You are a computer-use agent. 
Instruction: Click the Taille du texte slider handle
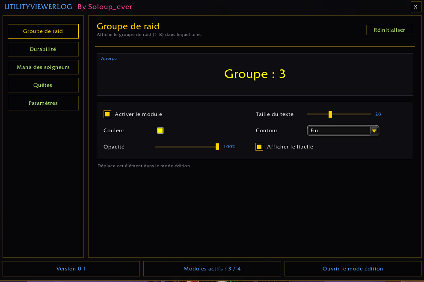click(x=330, y=114)
